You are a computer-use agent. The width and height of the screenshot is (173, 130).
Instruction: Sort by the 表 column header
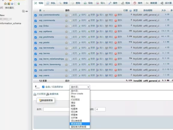tap(40, 11)
